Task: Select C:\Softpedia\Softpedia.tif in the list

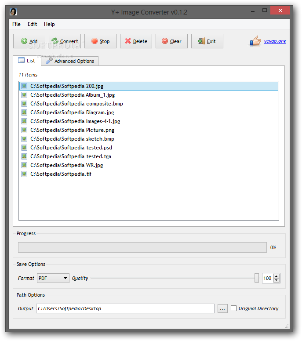Action: click(x=149, y=174)
